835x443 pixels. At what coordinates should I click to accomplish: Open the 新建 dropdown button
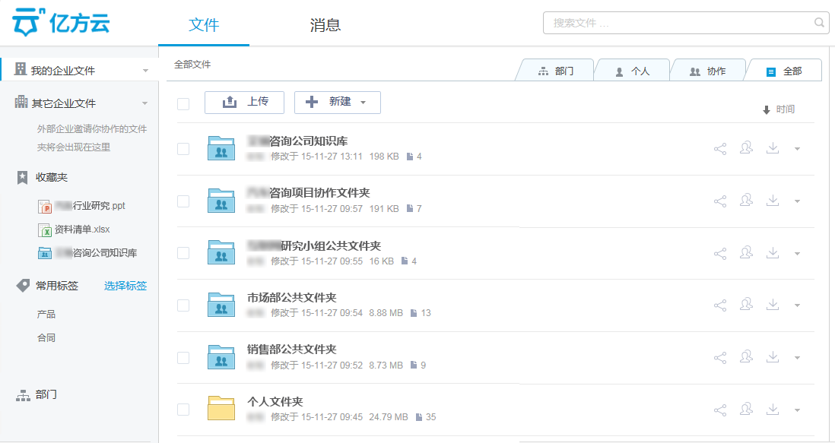337,103
